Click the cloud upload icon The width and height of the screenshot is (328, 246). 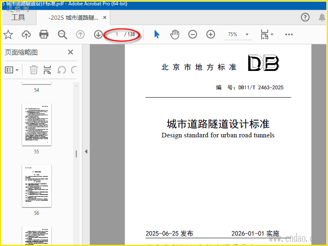26,34
